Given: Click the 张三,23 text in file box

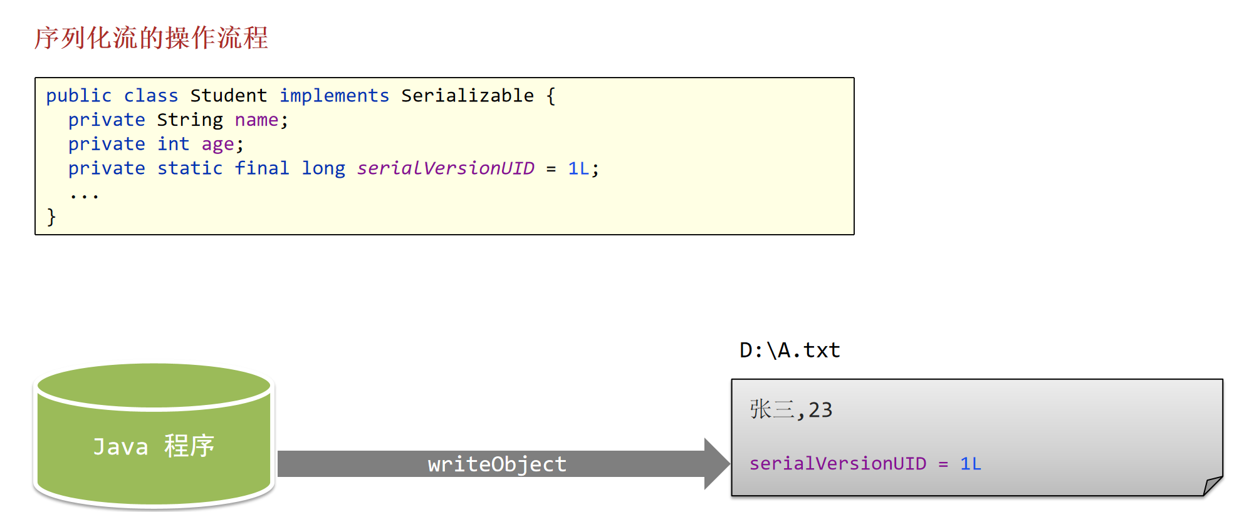Looking at the screenshot, I should click(791, 409).
